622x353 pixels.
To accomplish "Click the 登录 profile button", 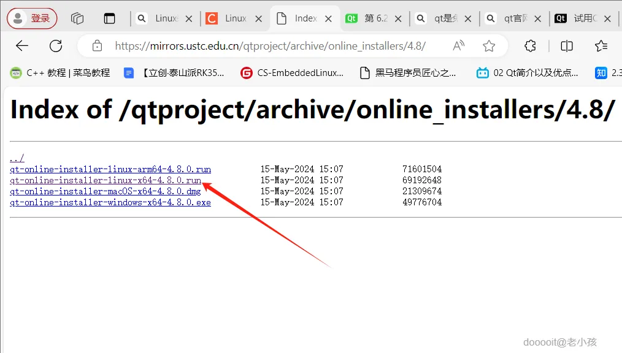I will pos(32,18).
